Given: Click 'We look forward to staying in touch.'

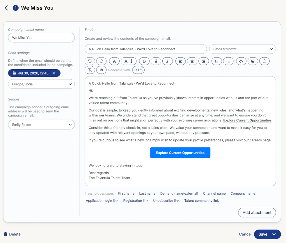Looking at the screenshot, I should point(117,166).
